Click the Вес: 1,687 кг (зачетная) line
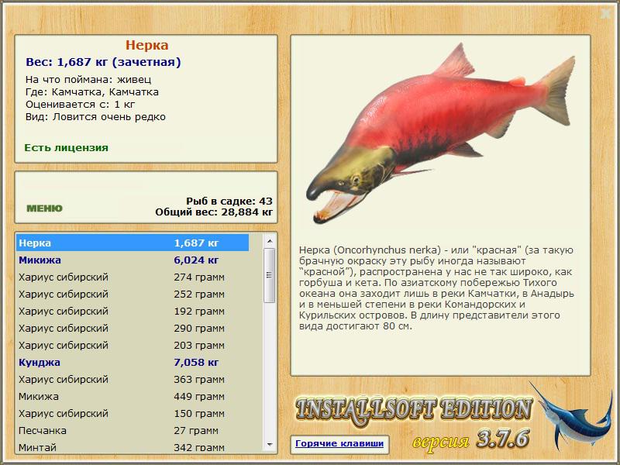 click(103, 62)
